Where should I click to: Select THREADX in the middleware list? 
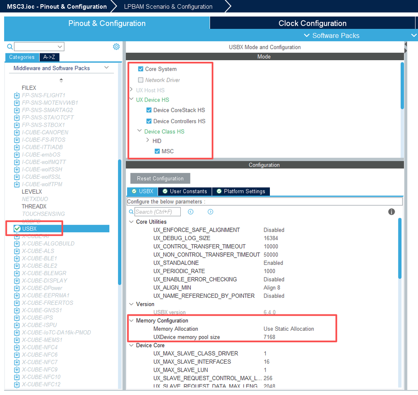tap(34, 206)
